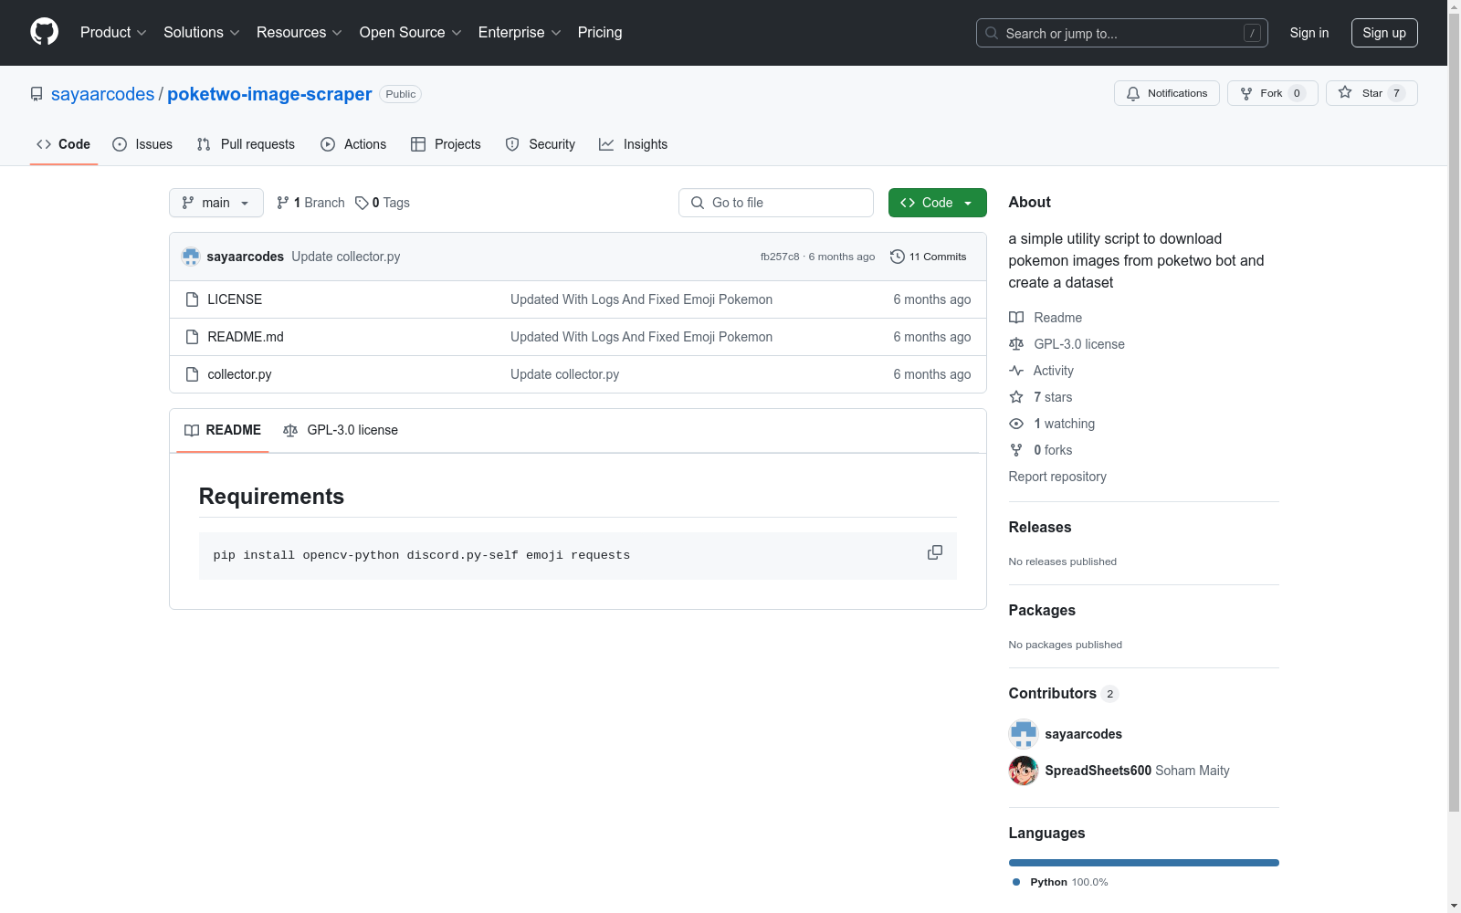Open the README.md file
Viewport: 1461px width, 913px height.
pos(246,337)
